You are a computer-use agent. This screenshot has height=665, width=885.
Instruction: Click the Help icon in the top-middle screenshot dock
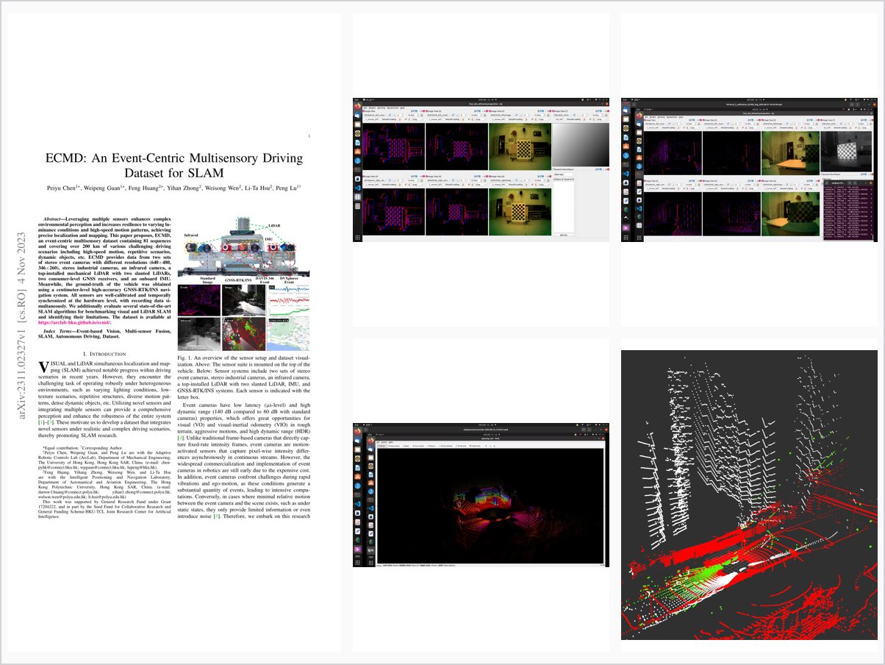tap(358, 160)
